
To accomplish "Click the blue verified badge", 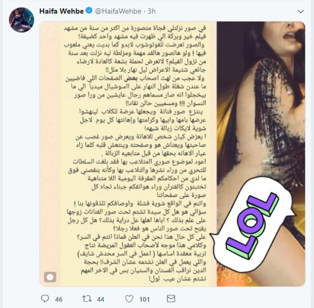I will click(89, 11).
